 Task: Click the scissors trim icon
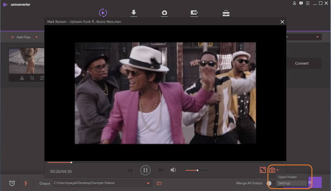[22, 78]
